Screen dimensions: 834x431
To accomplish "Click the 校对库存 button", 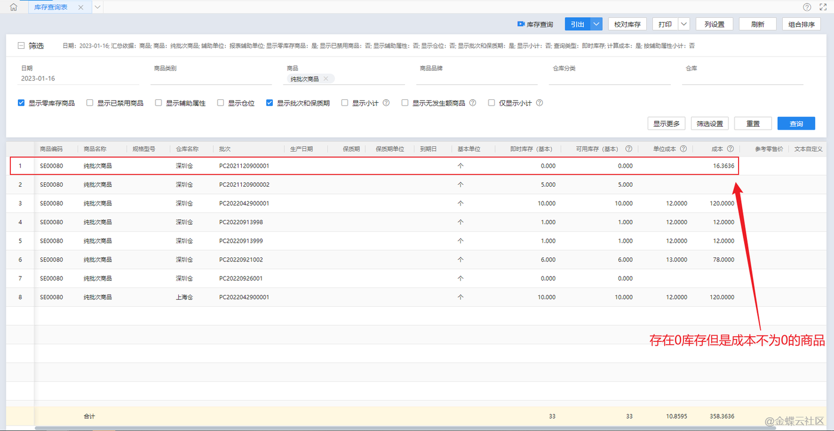I will click(x=627, y=24).
